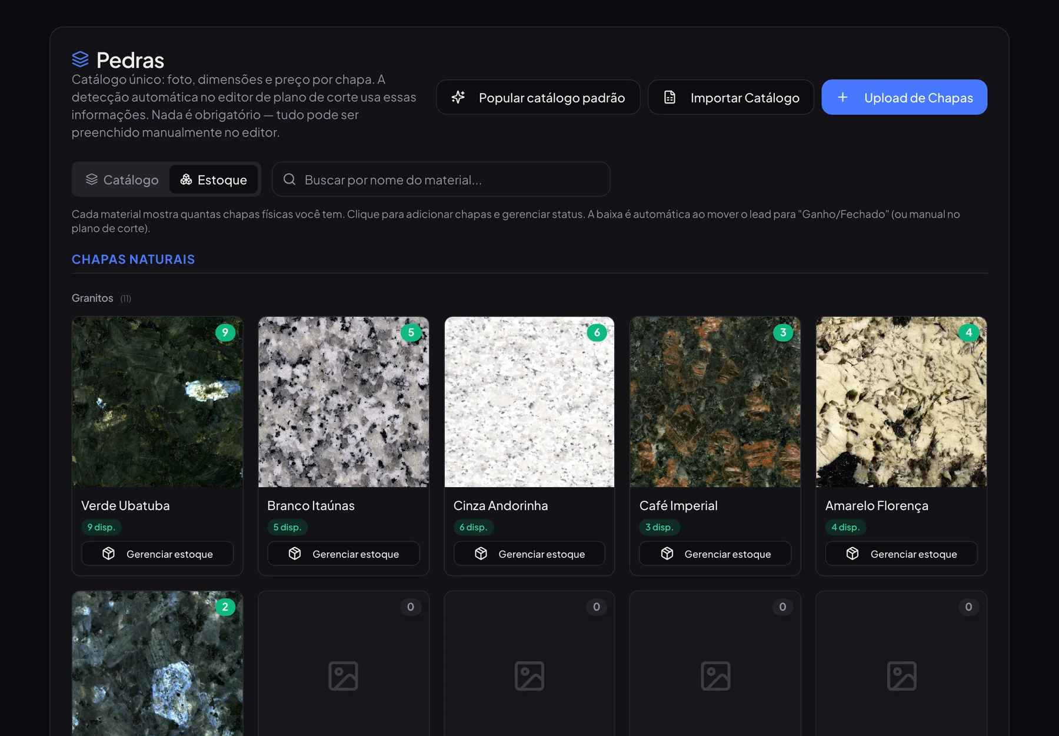Click the boxes icon in Estoque tab
The height and width of the screenshot is (736, 1059).
(x=186, y=179)
